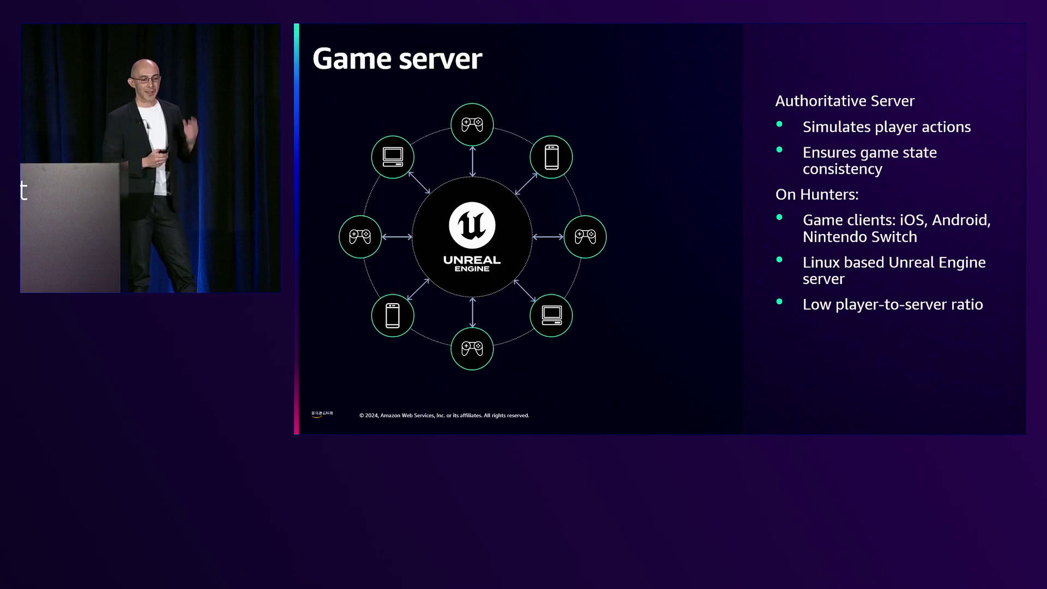The image size is (1047, 589).
Task: Click the "Authoritative Server" heading
Action: (845, 101)
